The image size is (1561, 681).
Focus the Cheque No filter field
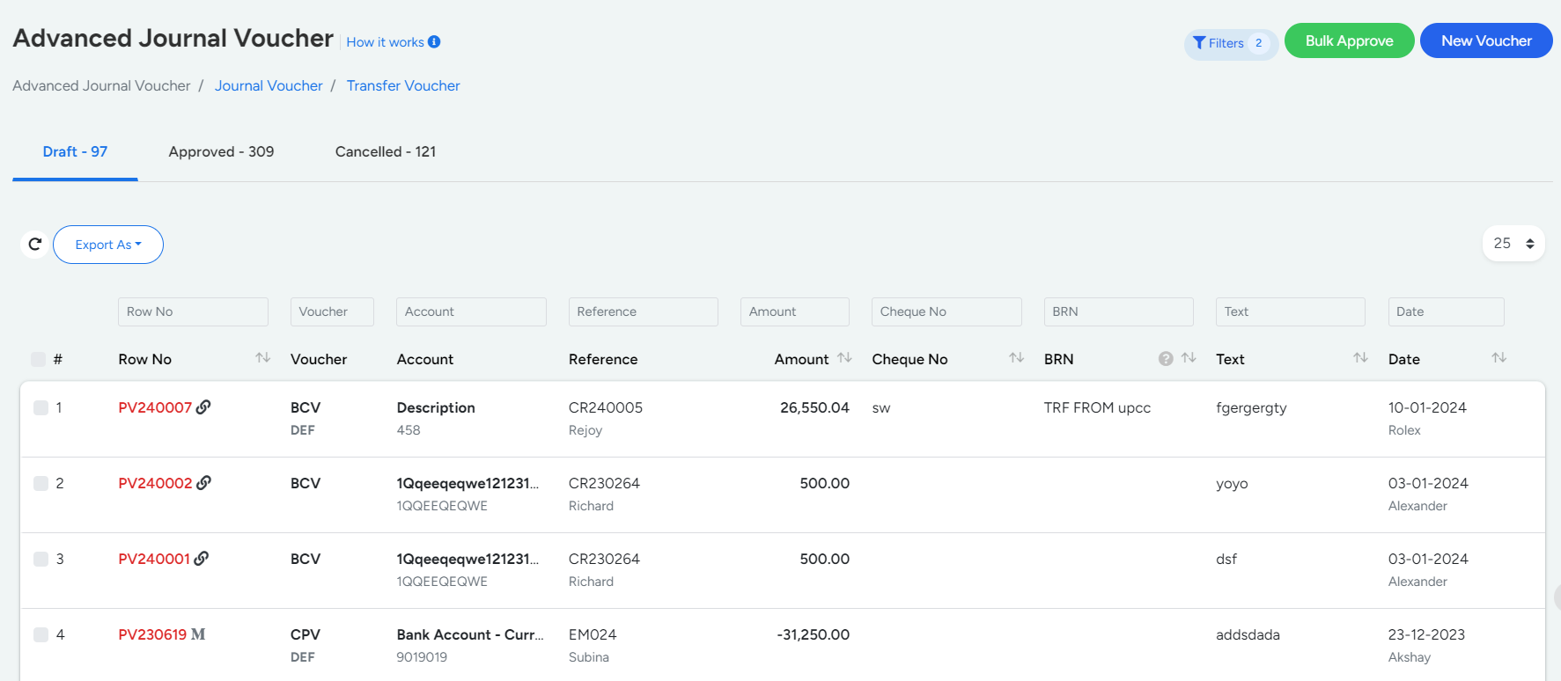click(946, 311)
